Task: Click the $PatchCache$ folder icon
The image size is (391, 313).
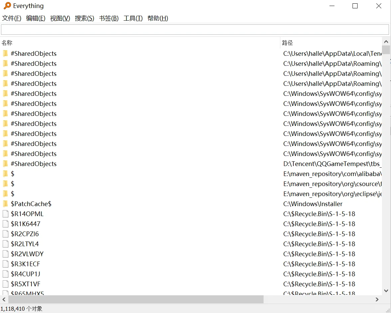Action: 5,204
